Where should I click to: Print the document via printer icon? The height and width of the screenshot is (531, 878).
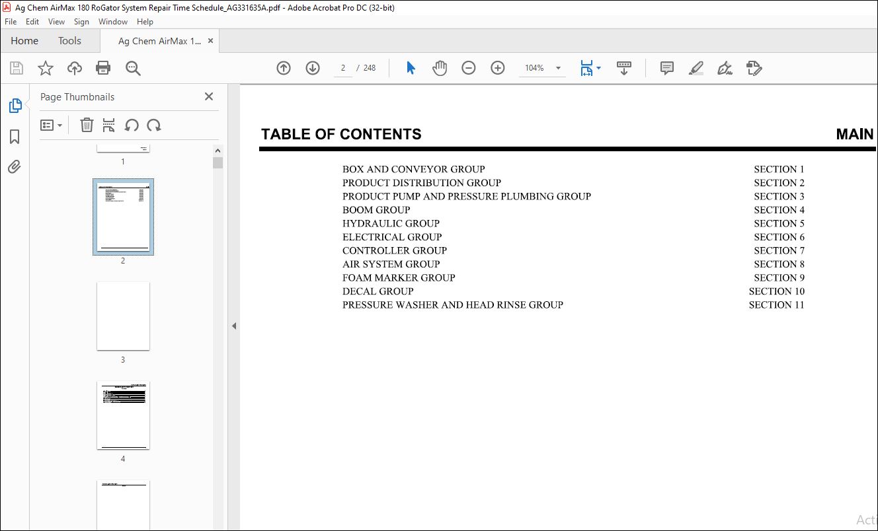pos(103,68)
